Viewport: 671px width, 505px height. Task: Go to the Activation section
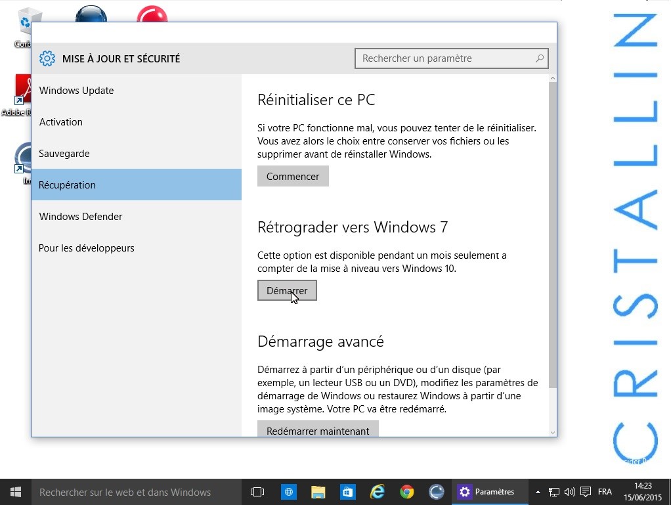(137, 122)
